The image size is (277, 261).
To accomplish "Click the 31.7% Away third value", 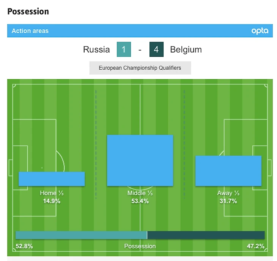I will 228,201.
